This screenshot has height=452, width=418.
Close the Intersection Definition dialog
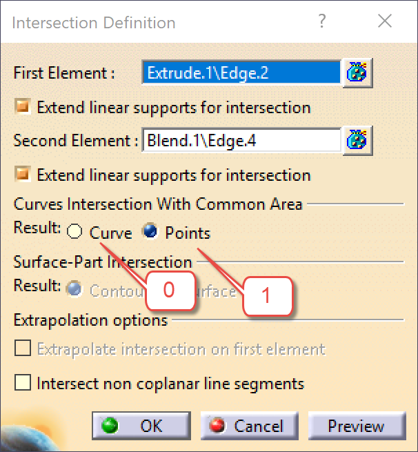tap(385, 21)
